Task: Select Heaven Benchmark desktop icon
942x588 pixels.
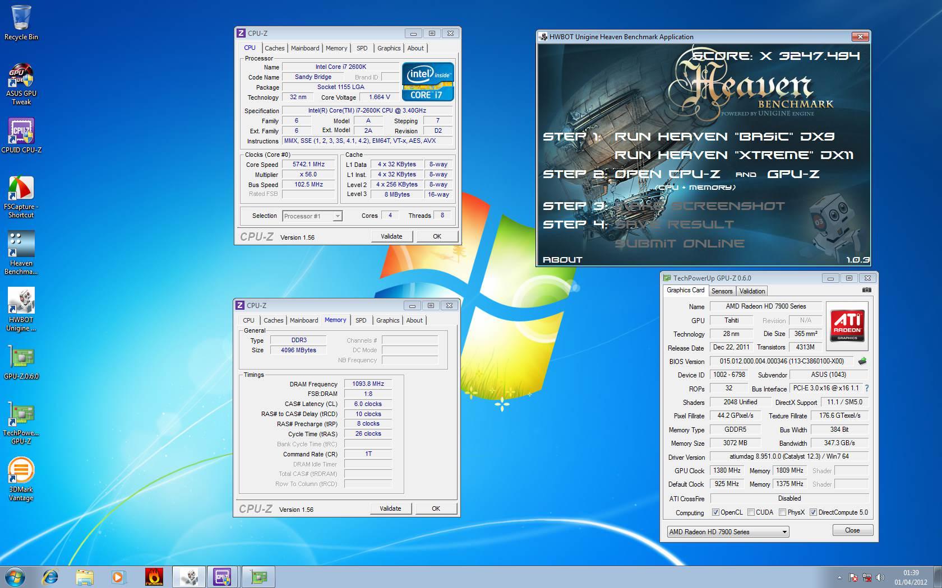Action: tap(21, 253)
